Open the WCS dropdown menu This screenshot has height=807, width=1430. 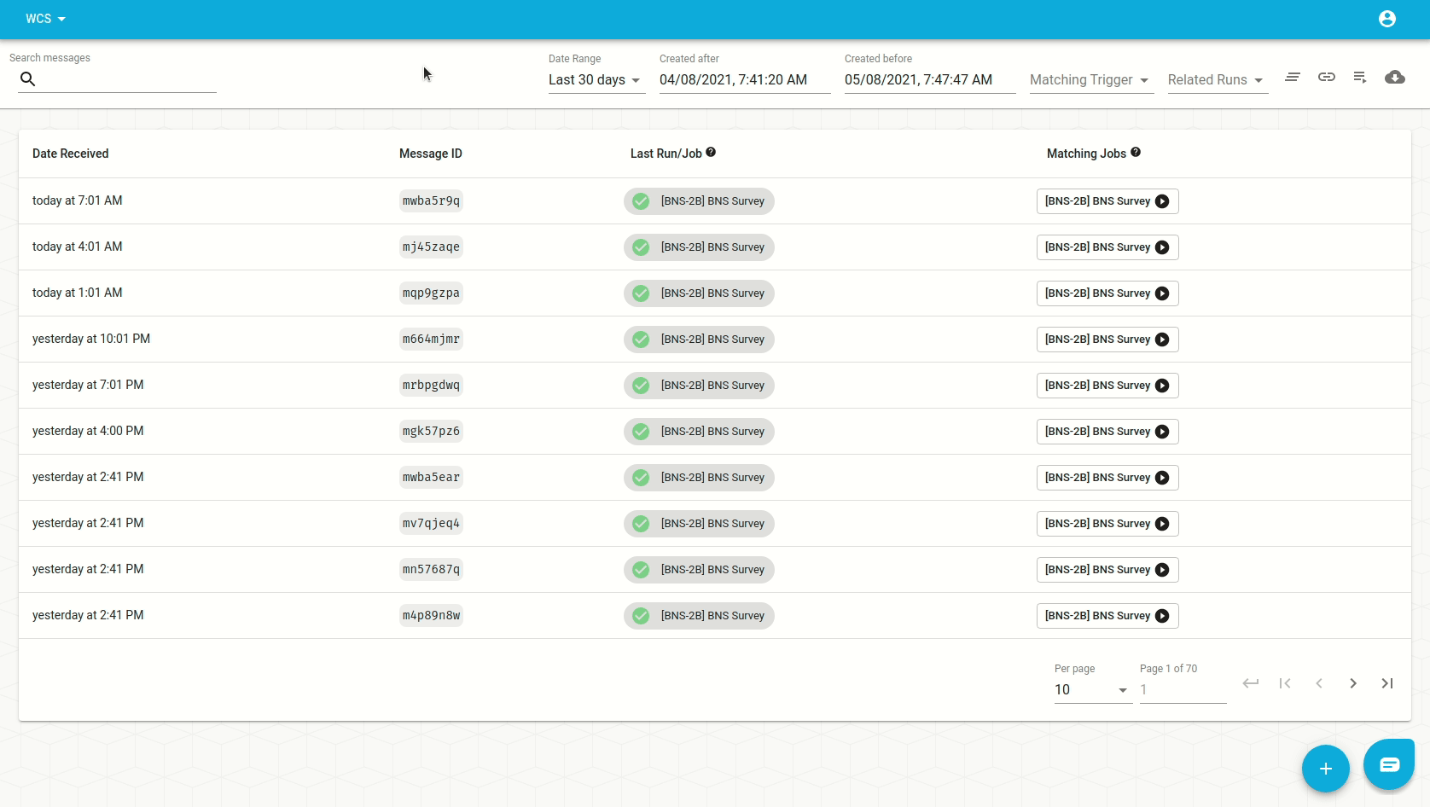(45, 19)
